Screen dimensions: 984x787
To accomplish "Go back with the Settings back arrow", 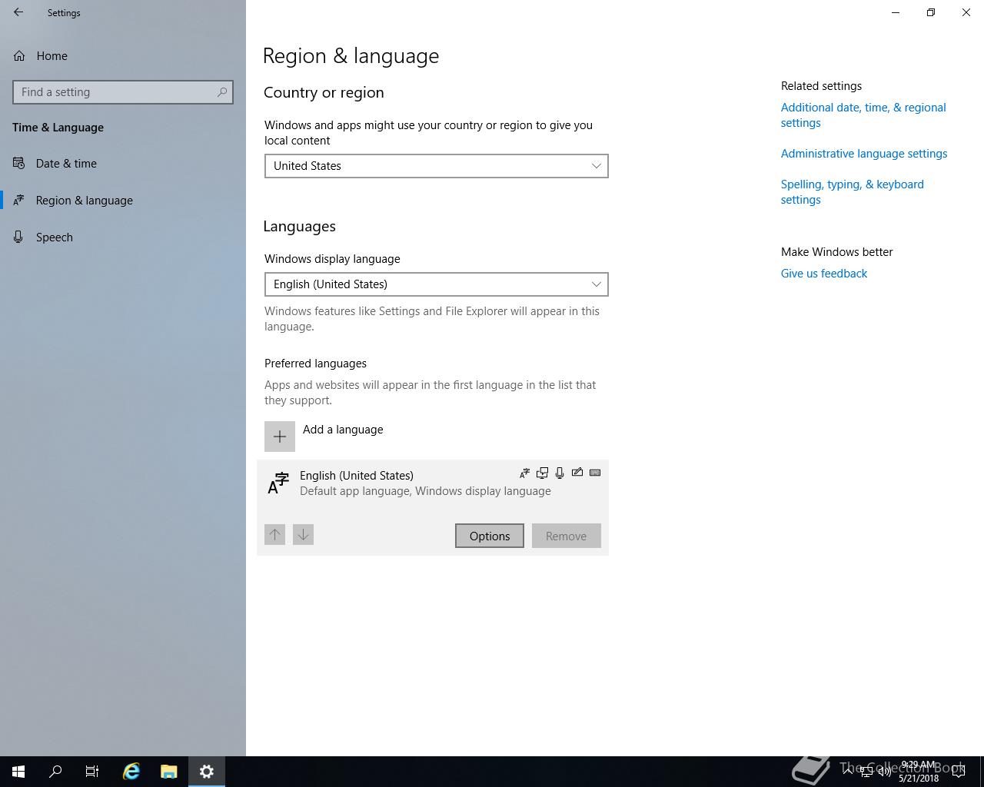I will (18, 12).
